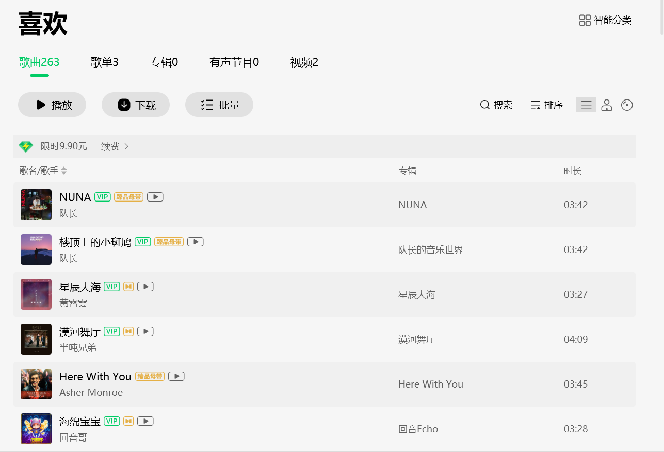This screenshot has width=664, height=452.
Task: Click the orange audio quality badge on 海绵宝宝
Action: (128, 421)
